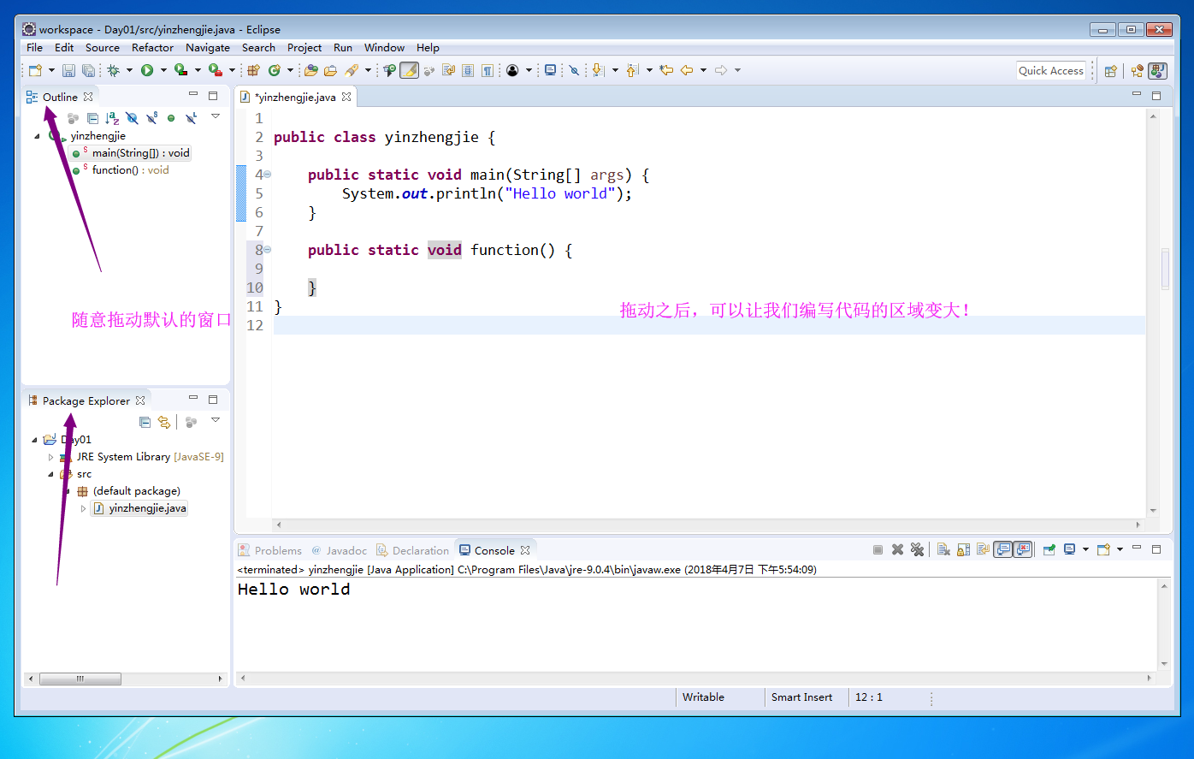
Task: Save all files with Save All icon
Action: coord(88,70)
